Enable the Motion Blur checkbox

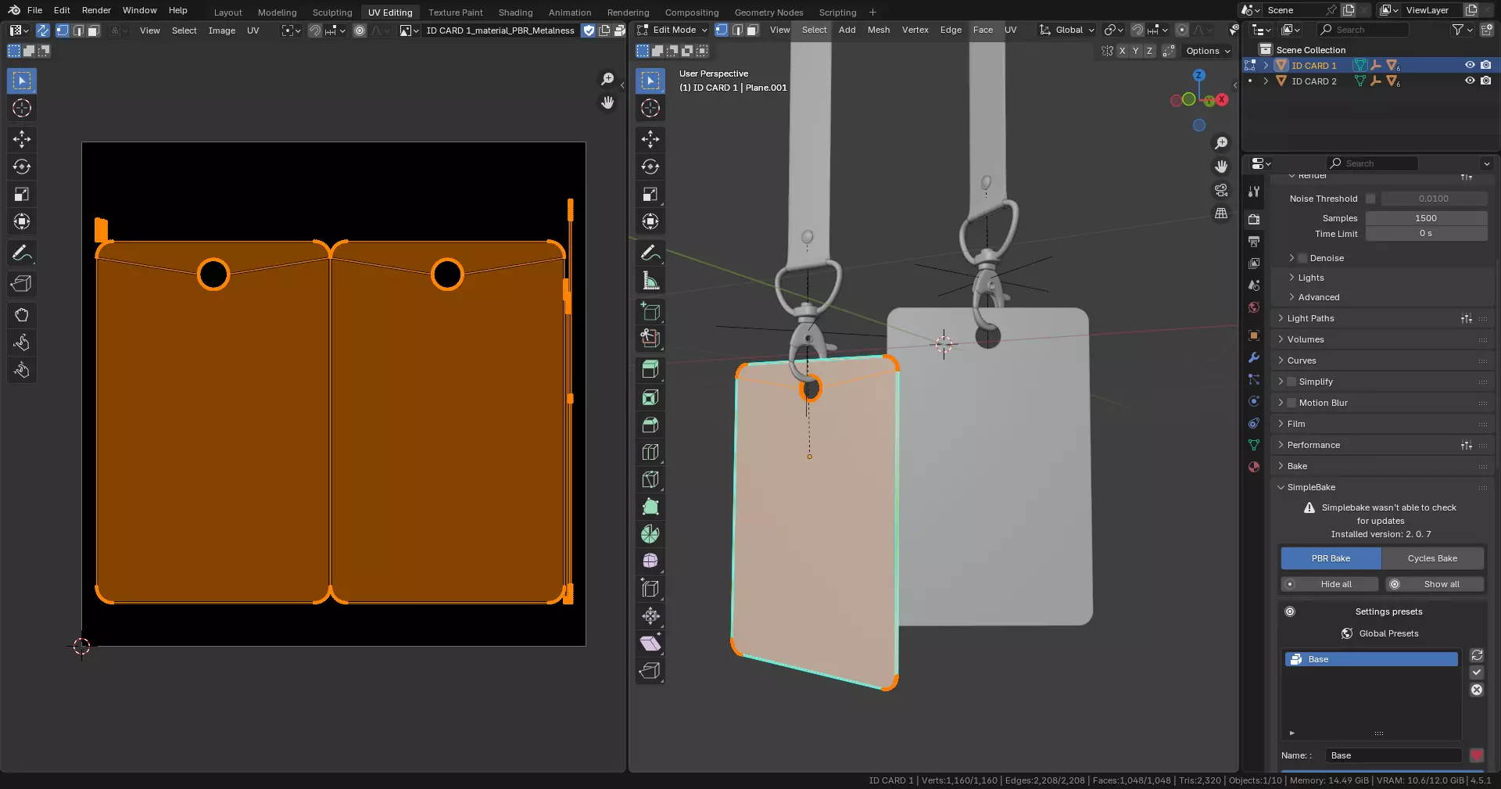(1291, 403)
